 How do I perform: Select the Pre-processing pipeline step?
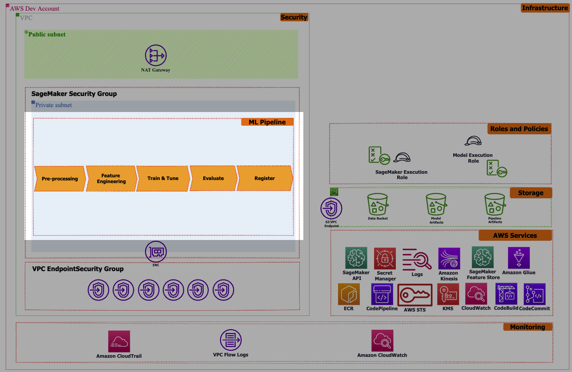tap(60, 179)
